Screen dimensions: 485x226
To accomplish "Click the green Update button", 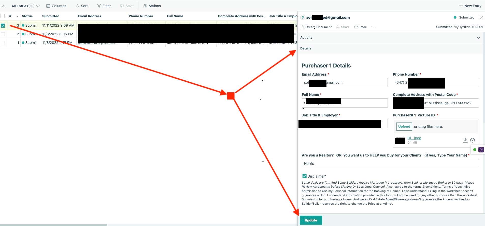I will pos(311,220).
